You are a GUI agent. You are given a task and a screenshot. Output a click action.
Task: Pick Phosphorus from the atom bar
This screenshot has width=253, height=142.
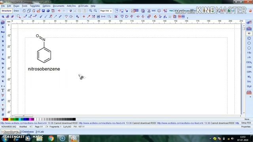(3, 68)
